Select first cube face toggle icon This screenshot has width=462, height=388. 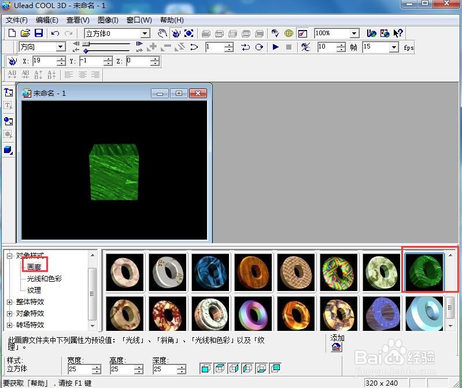tap(205, 368)
